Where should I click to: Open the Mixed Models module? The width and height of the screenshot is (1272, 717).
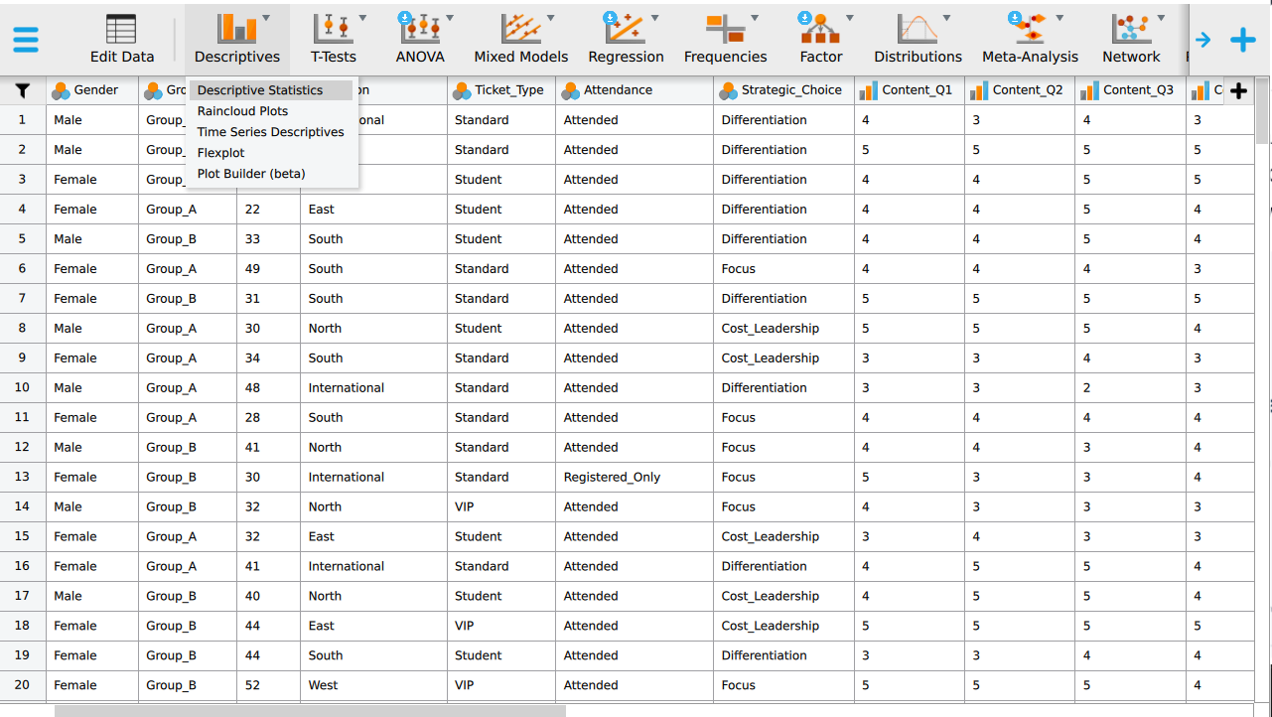tap(521, 39)
